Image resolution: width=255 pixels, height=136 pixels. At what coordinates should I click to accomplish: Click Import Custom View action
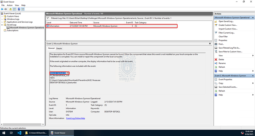(228, 29)
